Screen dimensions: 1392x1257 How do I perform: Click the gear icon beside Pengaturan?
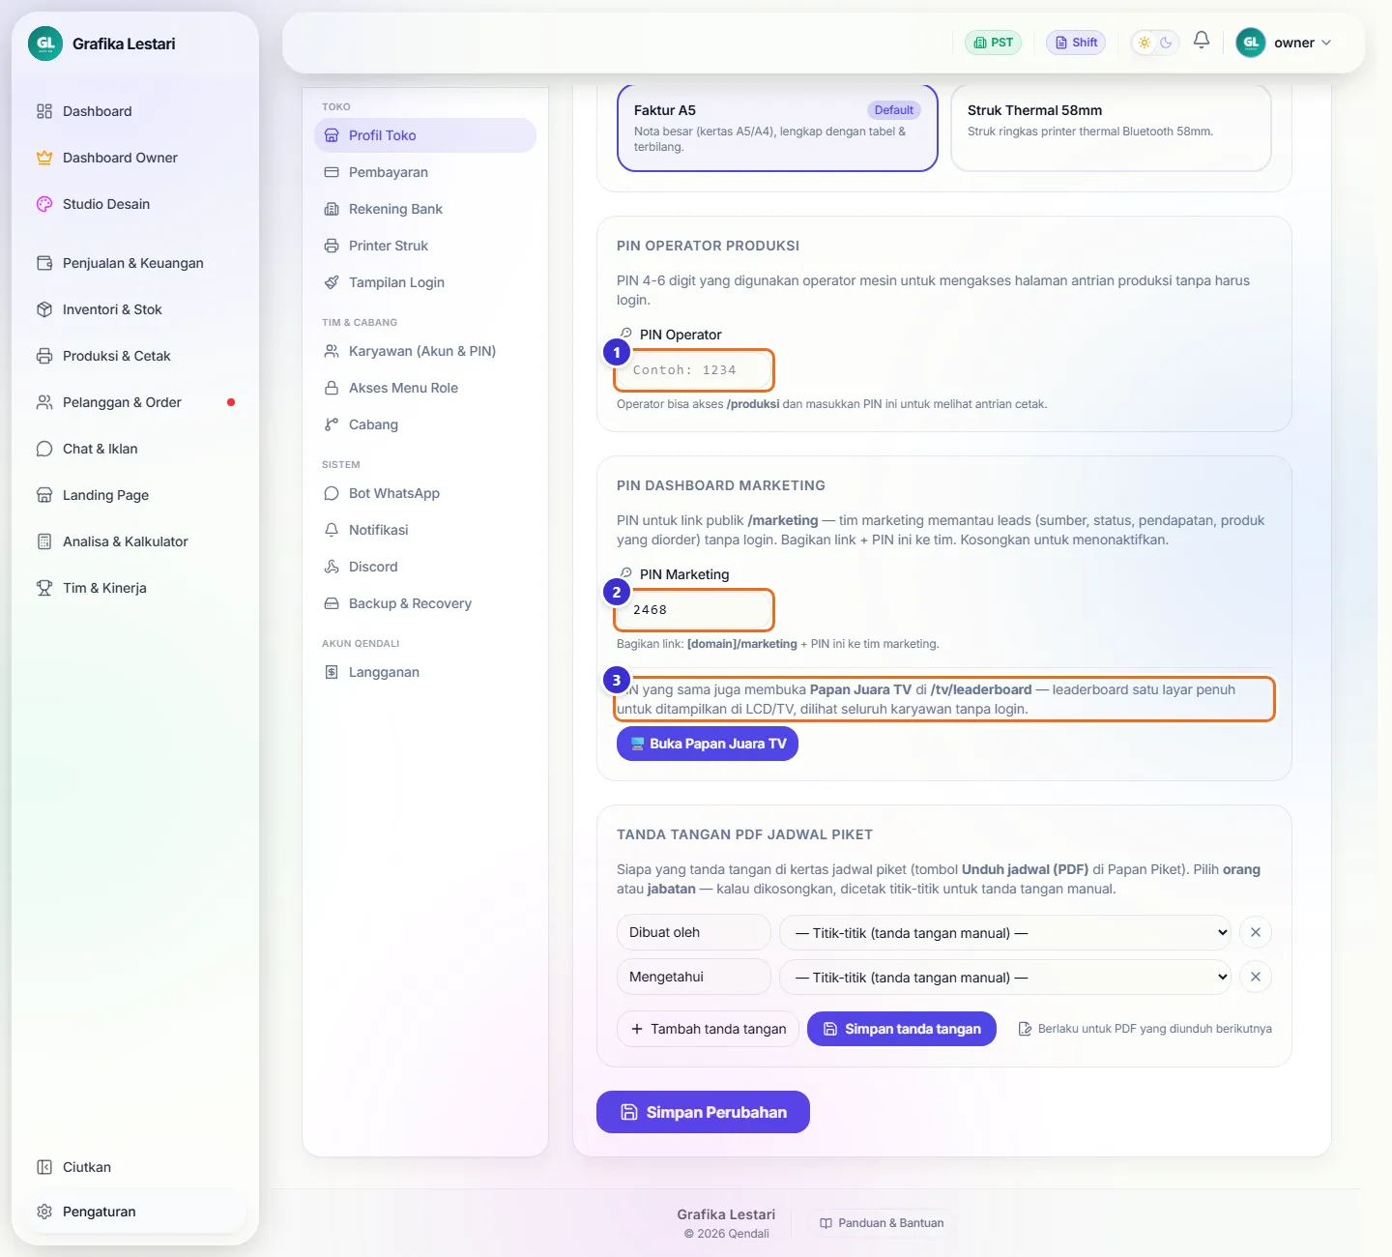44,1212
